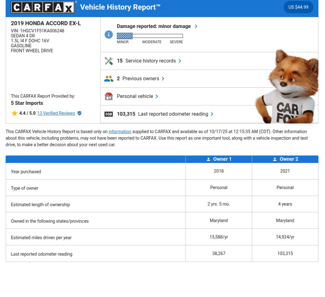Click the CARFAX logo in header
325x297 pixels.
click(x=43, y=7)
